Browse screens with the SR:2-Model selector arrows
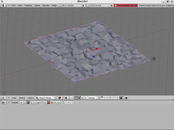174x130 pixels. tap(59, 5)
